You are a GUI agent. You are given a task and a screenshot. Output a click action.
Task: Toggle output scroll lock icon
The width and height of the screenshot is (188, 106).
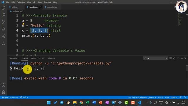click(x=174, y=58)
